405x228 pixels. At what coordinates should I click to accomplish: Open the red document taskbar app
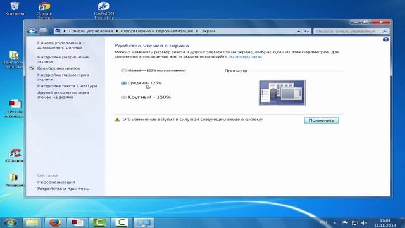[x=77, y=222]
